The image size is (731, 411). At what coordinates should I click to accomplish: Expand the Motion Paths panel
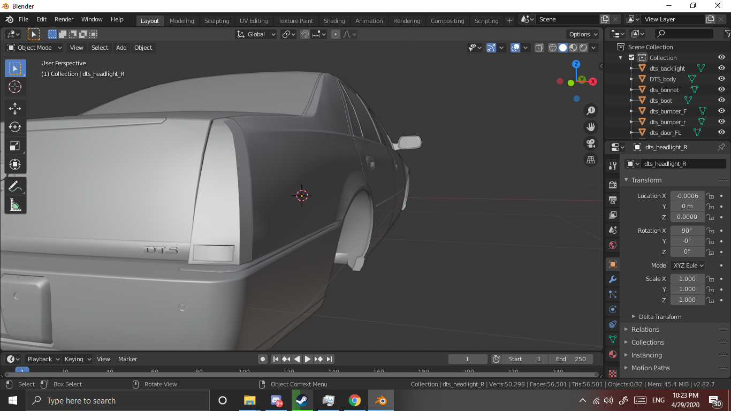pyautogui.click(x=650, y=368)
